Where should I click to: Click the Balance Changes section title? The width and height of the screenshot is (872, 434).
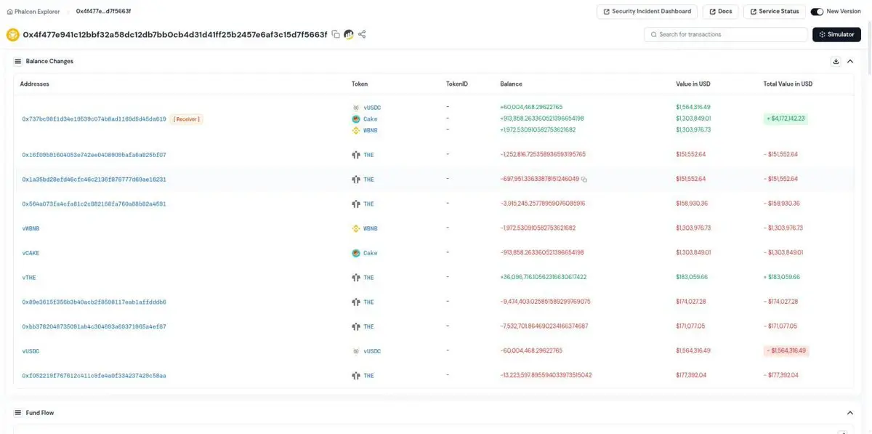[49, 62]
